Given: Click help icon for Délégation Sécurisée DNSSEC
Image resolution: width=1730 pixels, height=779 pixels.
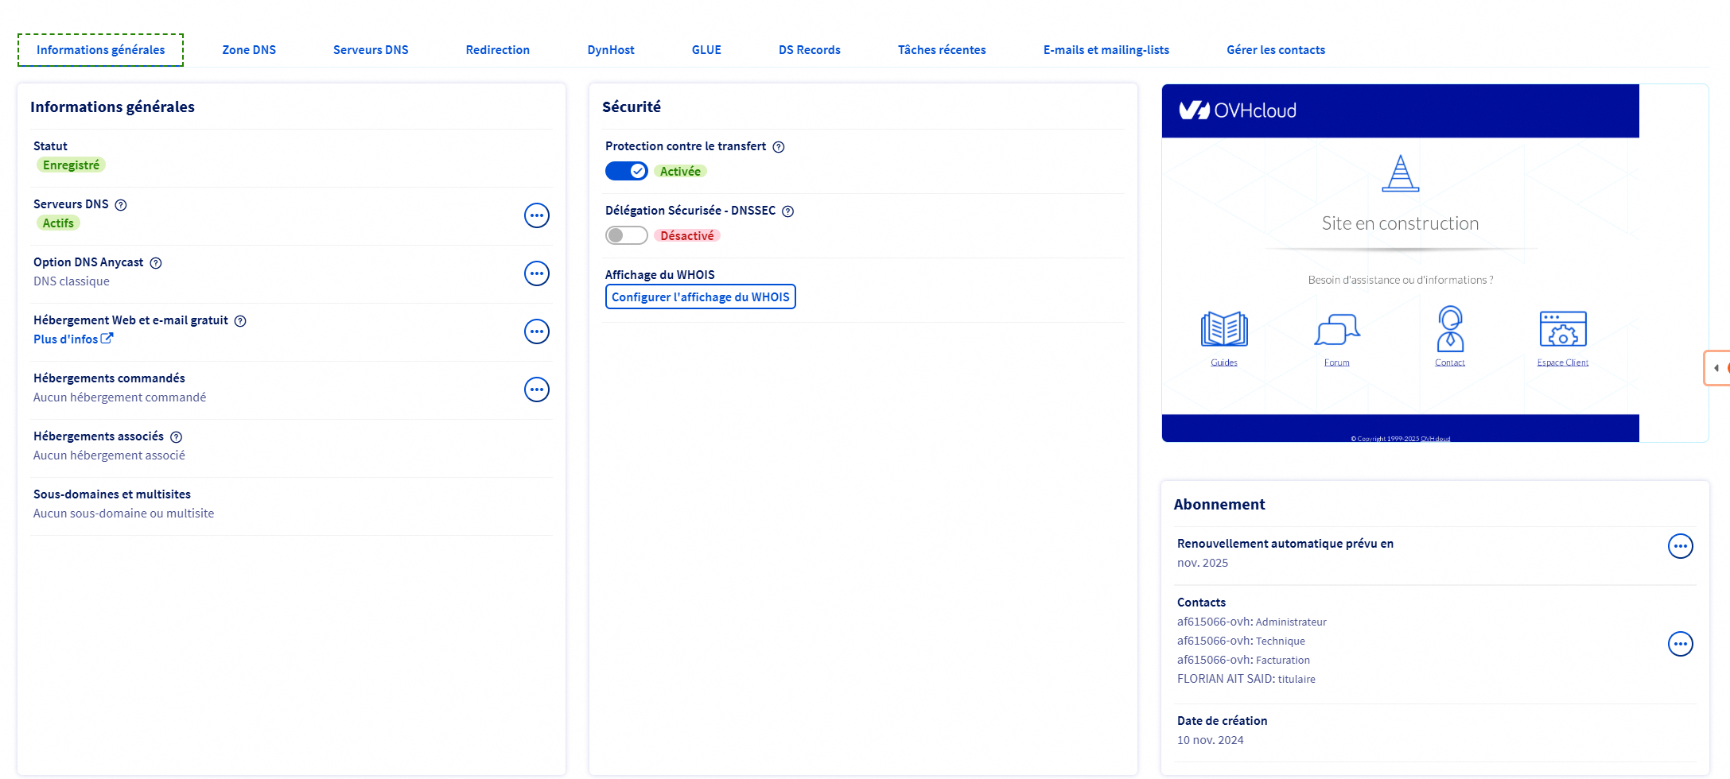Looking at the screenshot, I should 787,211.
